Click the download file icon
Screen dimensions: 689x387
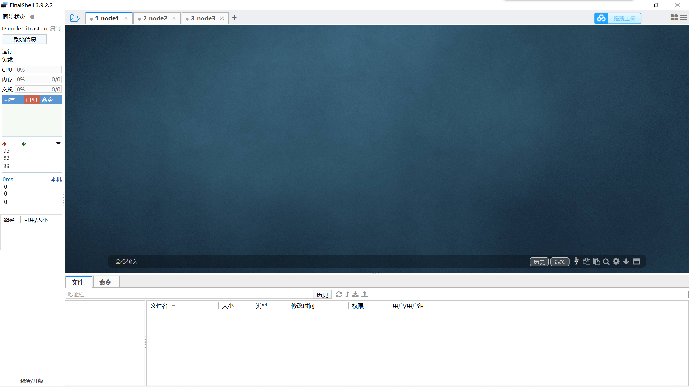click(x=355, y=295)
